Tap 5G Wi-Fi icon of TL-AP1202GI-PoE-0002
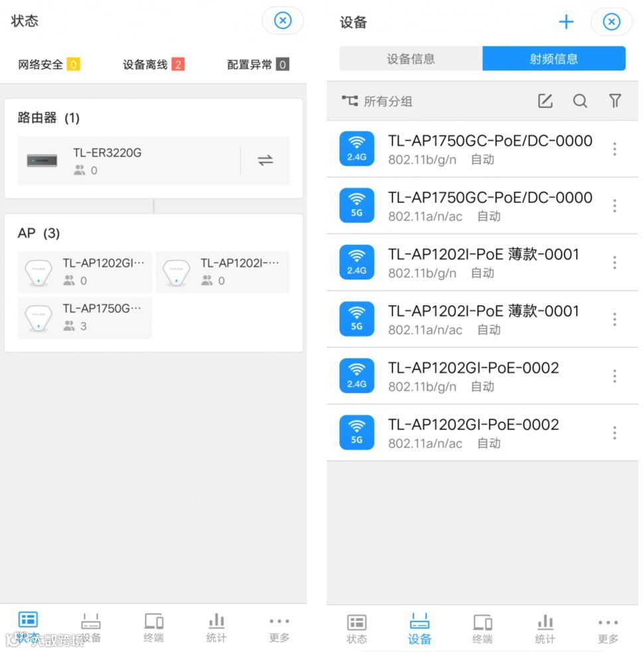The width and height of the screenshot is (643, 652). [357, 432]
